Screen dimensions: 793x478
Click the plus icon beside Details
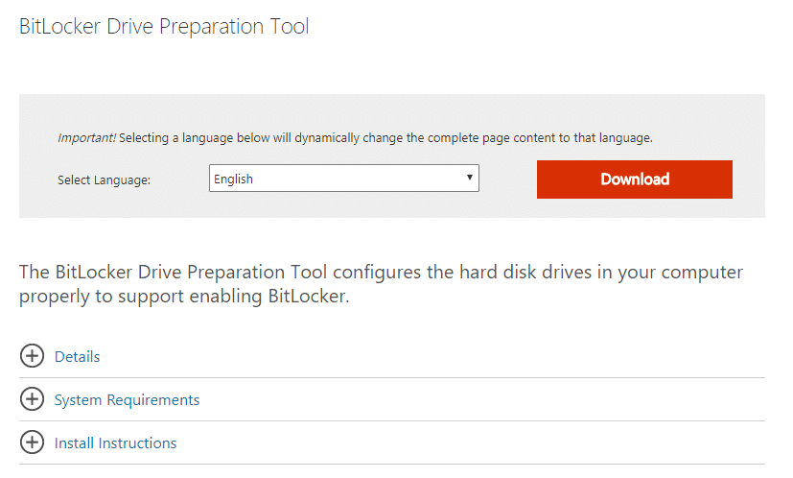pyautogui.click(x=32, y=356)
